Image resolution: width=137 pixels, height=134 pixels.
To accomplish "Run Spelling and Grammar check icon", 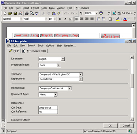I will pyautogui.click(x=37, y=13).
